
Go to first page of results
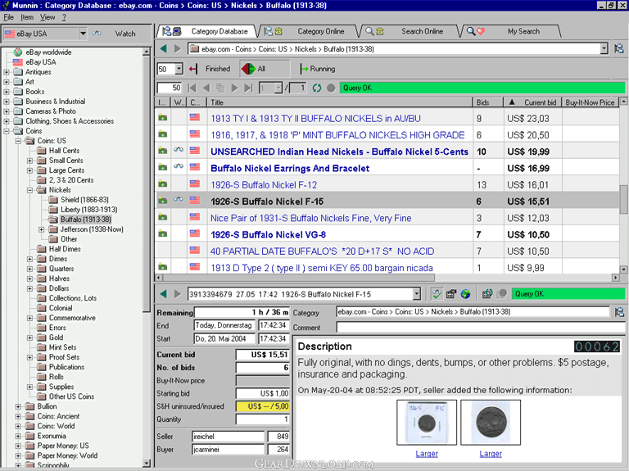pyautogui.click(x=192, y=88)
